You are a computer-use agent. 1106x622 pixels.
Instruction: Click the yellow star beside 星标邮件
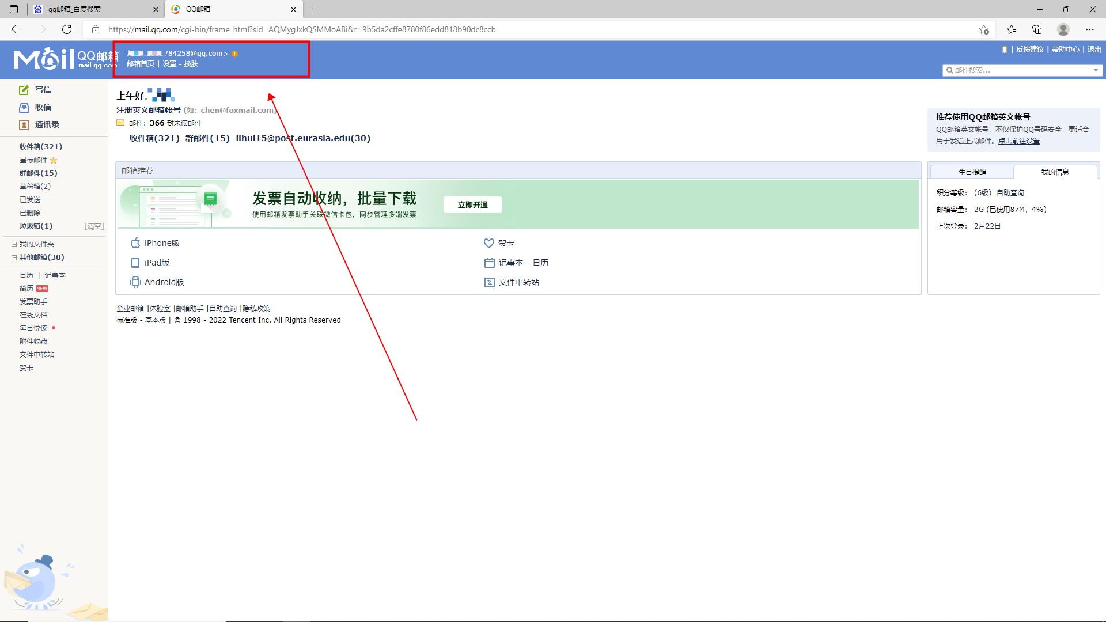(54, 160)
